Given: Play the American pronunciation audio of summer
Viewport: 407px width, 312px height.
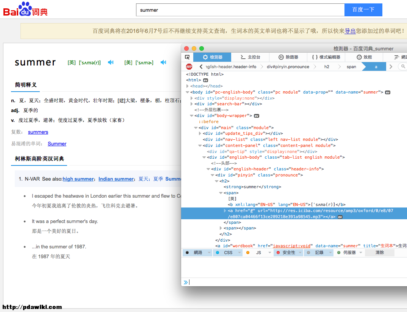Looking at the screenshot, I should click(x=163, y=62).
